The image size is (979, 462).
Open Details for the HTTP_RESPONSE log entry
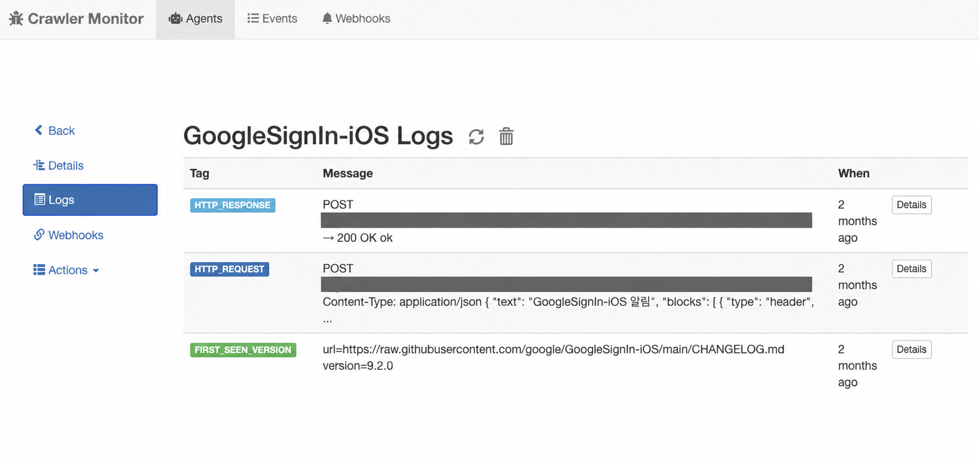tap(911, 205)
